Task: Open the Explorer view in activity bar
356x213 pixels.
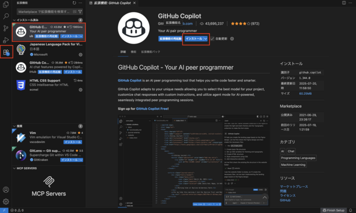Action: pos(6,4)
